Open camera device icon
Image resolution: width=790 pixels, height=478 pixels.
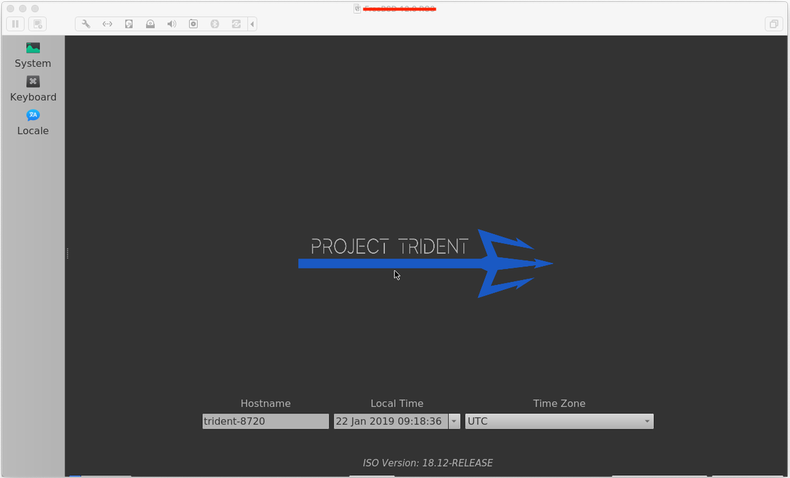(x=193, y=24)
